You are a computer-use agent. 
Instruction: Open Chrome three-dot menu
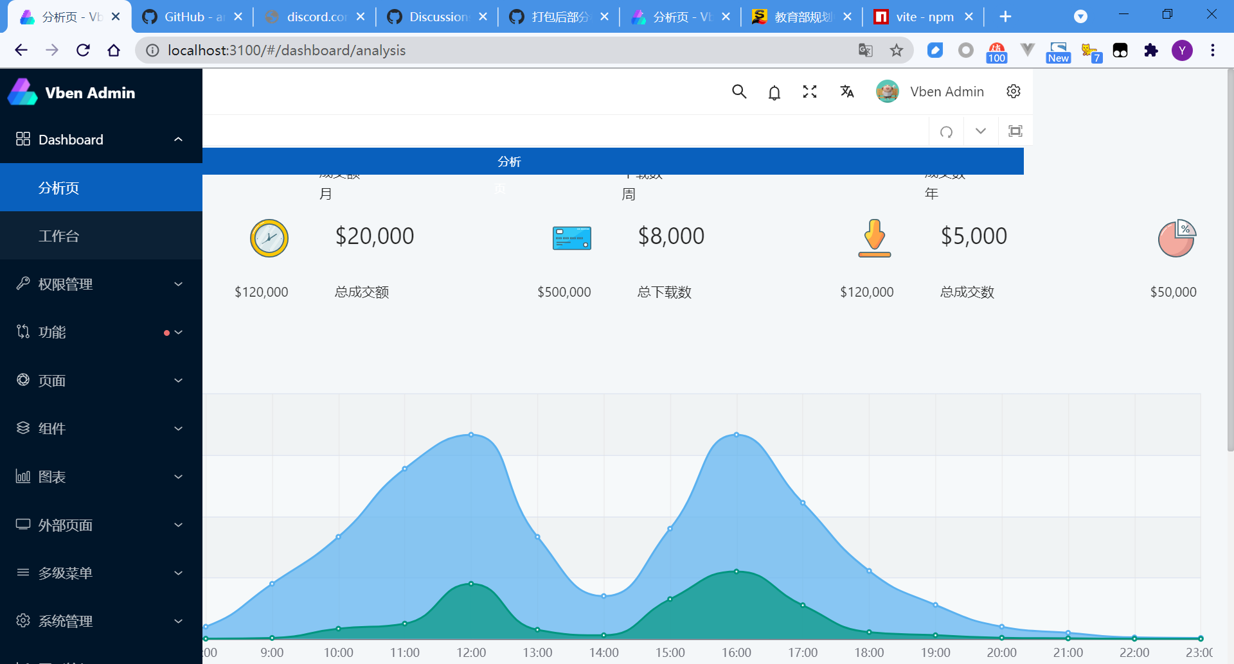point(1213,50)
